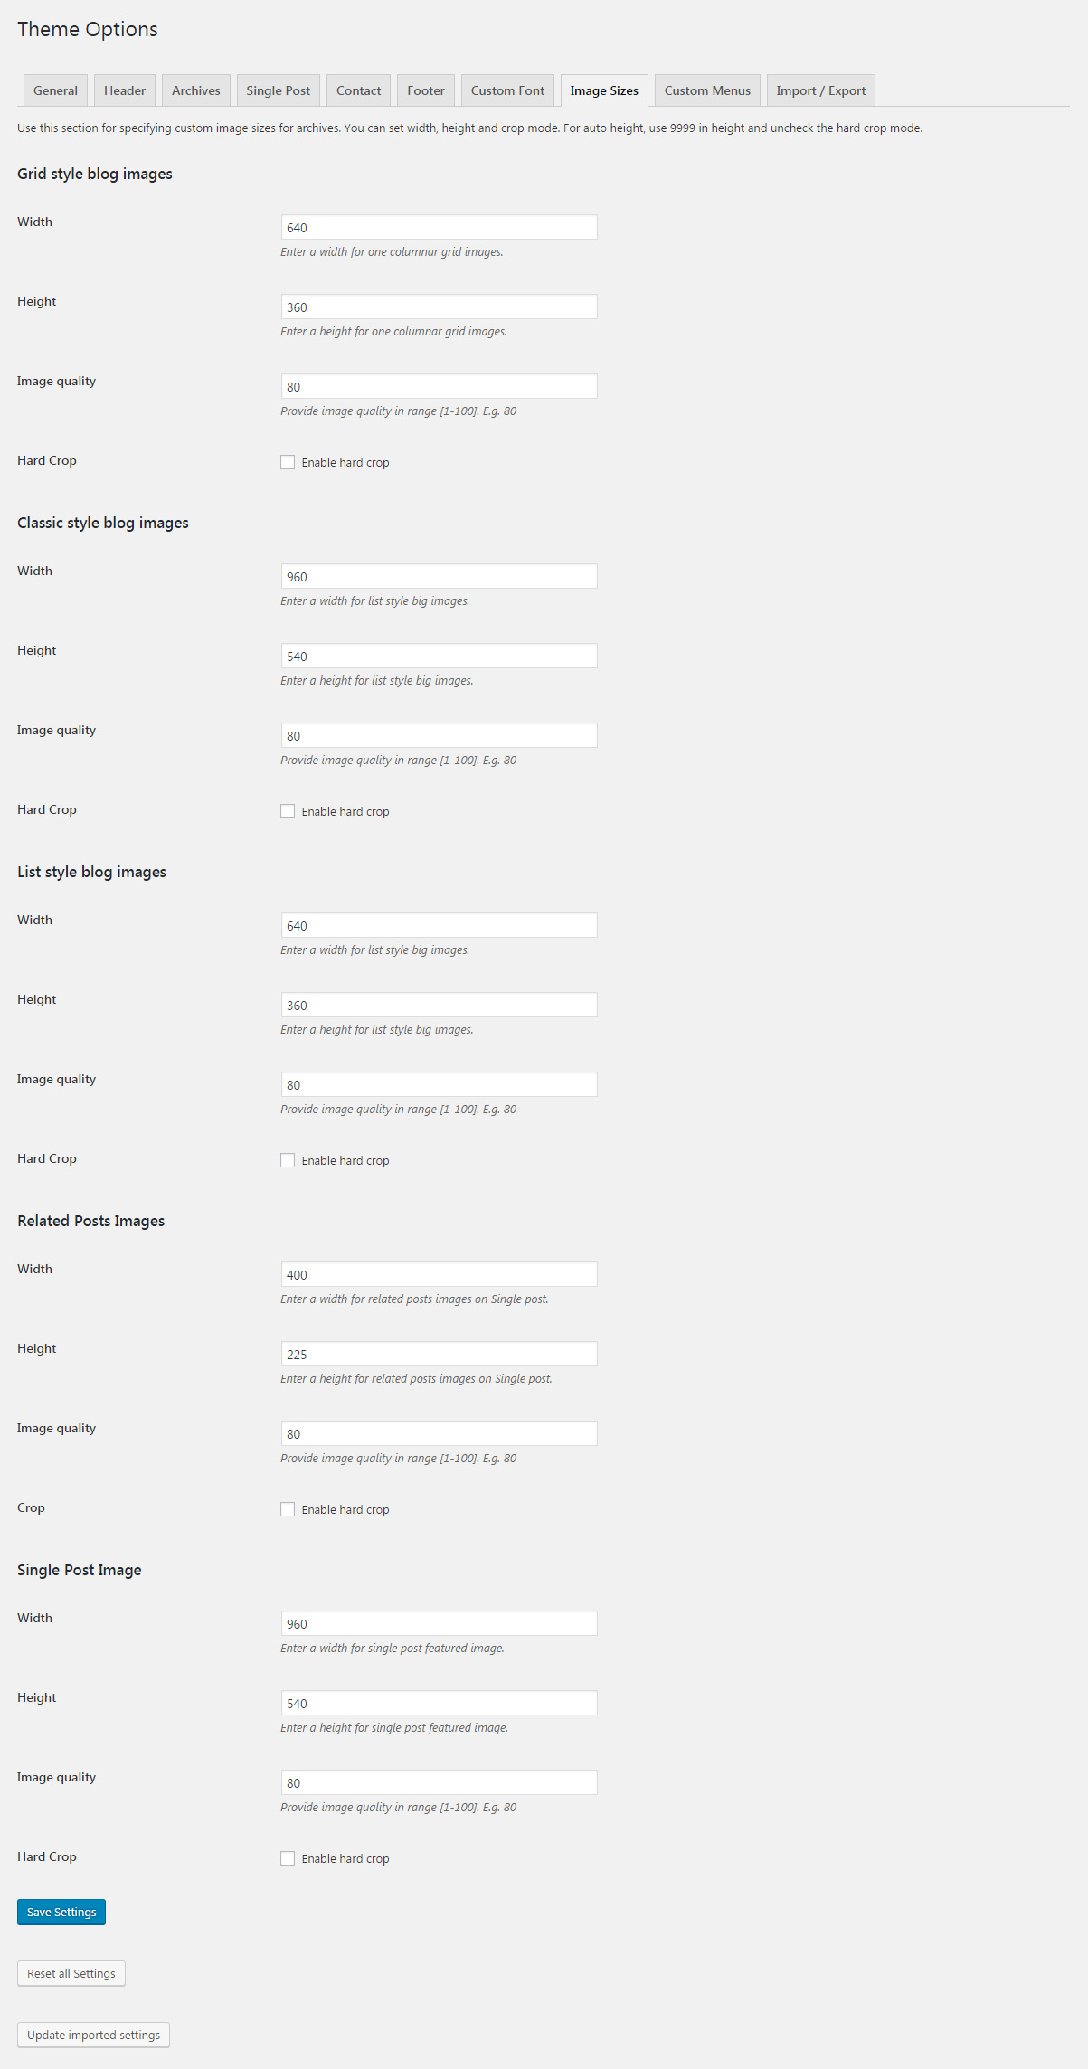Enable hard crop for Classic style images
The image size is (1088, 2069).
tap(288, 811)
